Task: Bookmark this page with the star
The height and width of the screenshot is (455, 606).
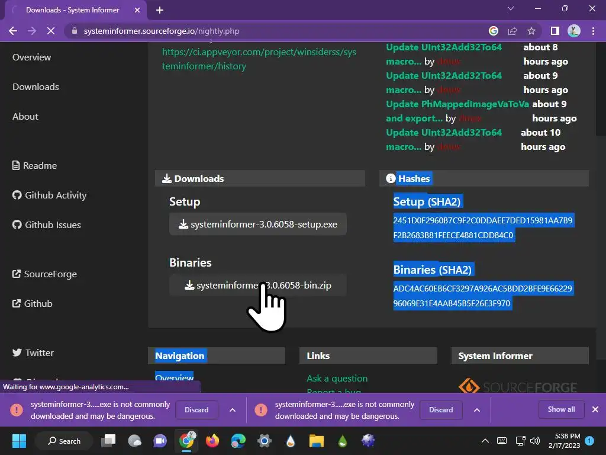Action: (531, 31)
